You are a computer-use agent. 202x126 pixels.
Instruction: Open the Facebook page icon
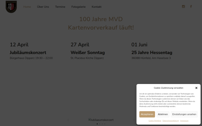tap(191, 6)
